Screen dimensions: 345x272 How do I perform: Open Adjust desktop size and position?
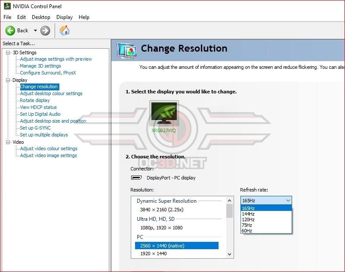(53, 121)
